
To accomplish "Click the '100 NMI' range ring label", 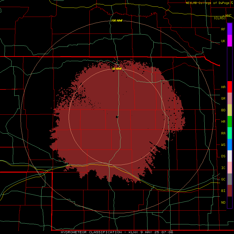I will click(x=117, y=21).
